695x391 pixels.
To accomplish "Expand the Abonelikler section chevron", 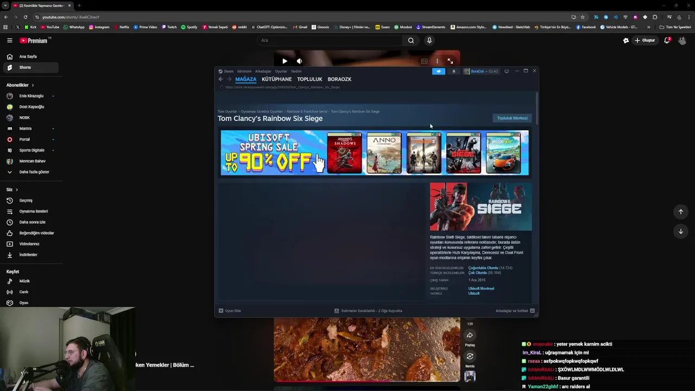I will (33, 85).
